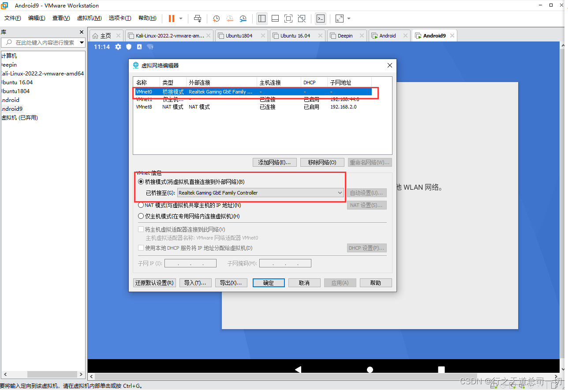The width and height of the screenshot is (568, 390).
Task: Open the 已桥接至 adapter dropdown
Action: tap(260, 193)
